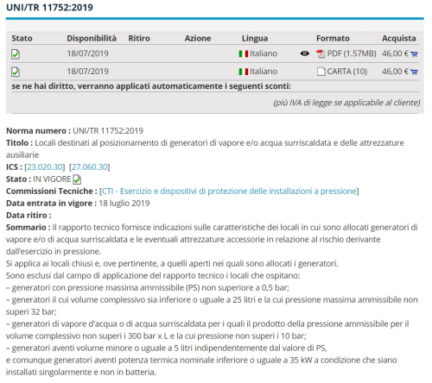Click the blank paper CARTA icon
The width and height of the screenshot is (432, 383).
[x=321, y=72]
